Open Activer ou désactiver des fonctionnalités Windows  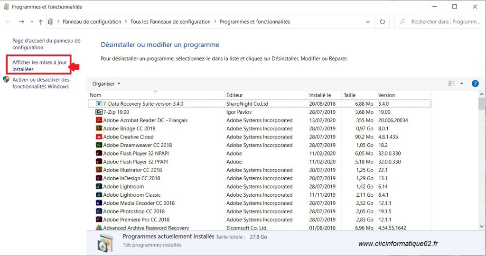41,83
